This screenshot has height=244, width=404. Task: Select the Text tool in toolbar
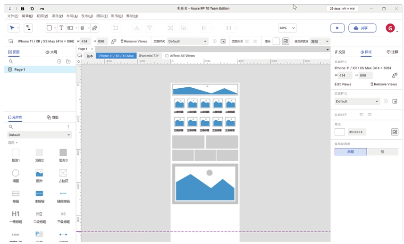61,28
